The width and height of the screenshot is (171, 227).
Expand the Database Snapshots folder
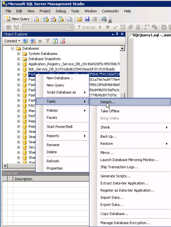click(18, 59)
